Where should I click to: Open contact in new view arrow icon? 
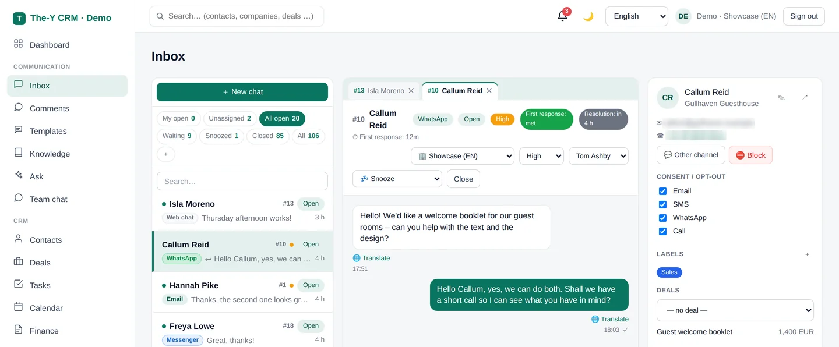805,98
